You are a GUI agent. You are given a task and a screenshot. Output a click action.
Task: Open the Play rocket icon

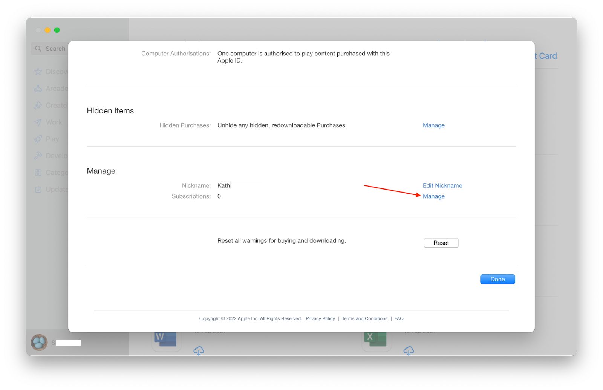pos(38,139)
